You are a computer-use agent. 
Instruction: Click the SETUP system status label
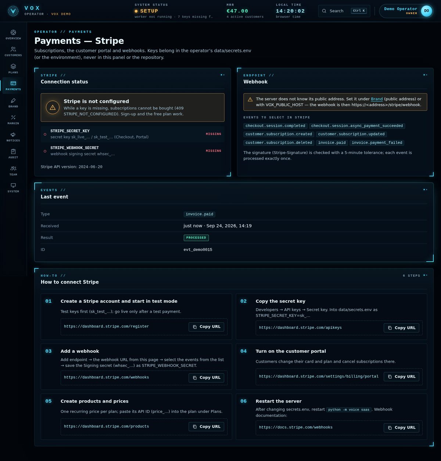point(149,11)
